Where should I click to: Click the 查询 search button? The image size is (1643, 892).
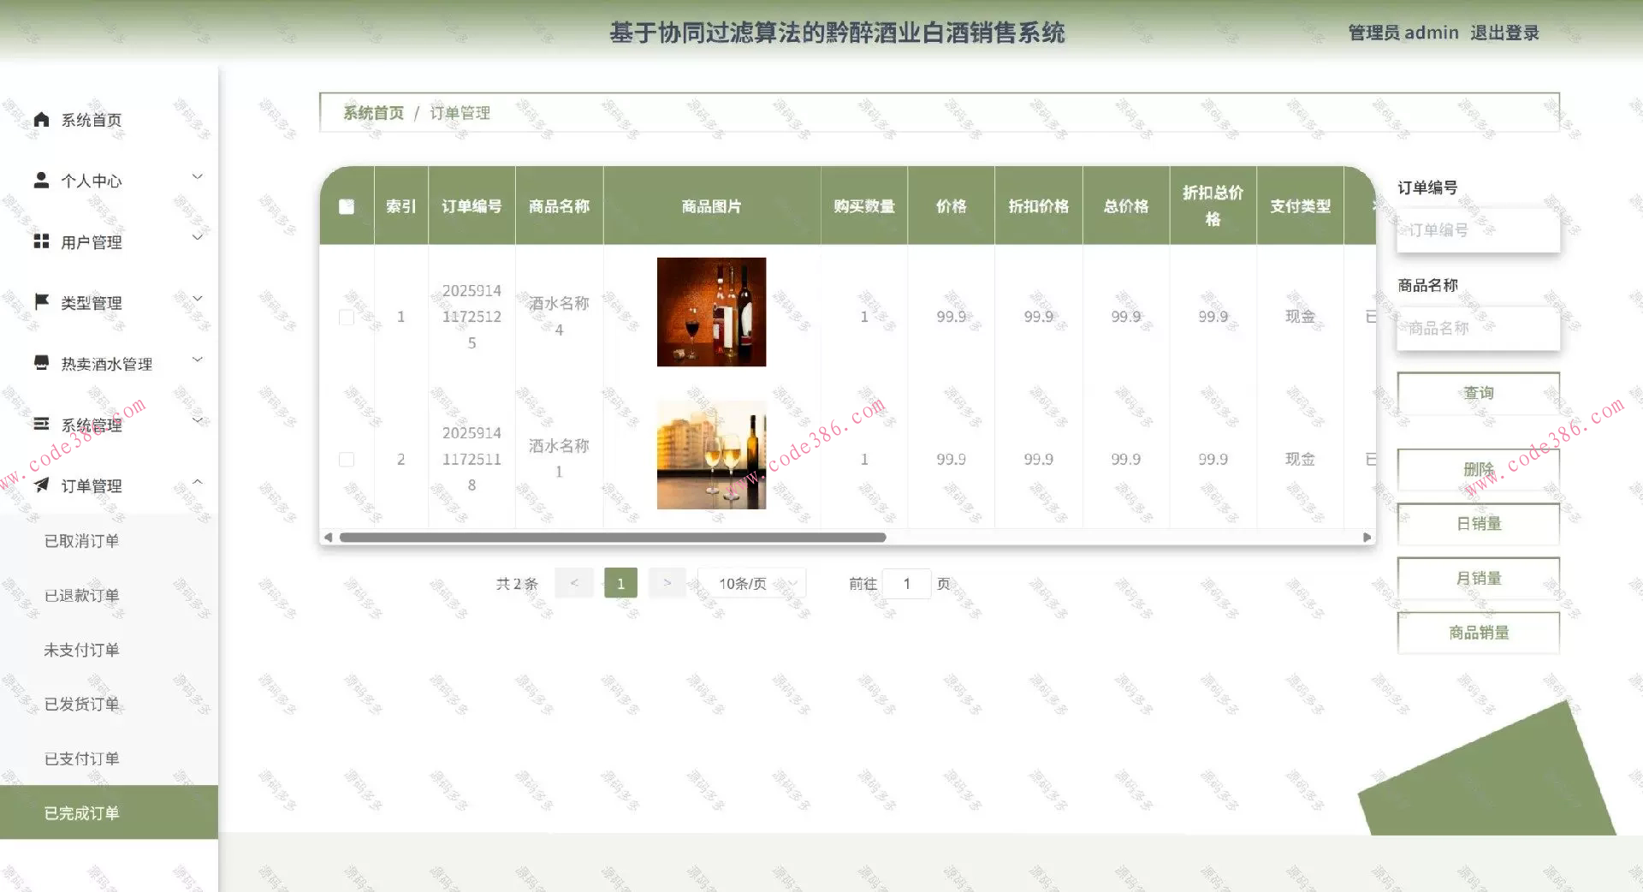1478,392
